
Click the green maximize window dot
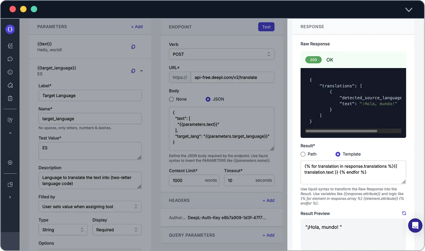pos(34,9)
